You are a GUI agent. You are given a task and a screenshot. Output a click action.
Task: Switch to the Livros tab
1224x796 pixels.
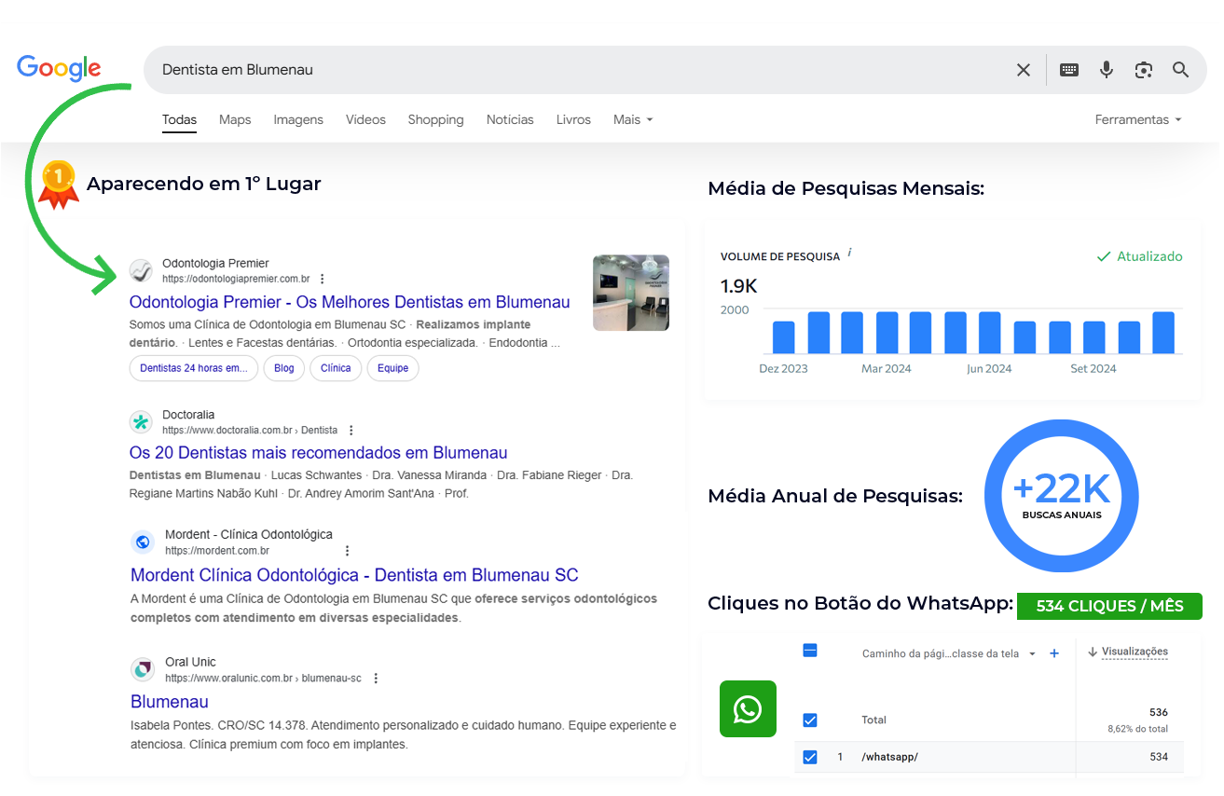(573, 119)
